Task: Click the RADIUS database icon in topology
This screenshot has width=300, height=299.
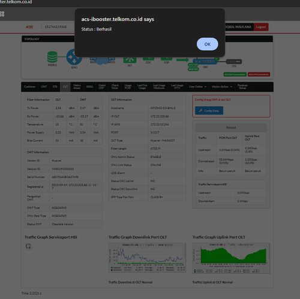Action: (52, 57)
